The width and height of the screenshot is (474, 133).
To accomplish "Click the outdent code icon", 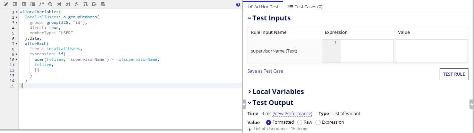I will click(x=15, y=4).
